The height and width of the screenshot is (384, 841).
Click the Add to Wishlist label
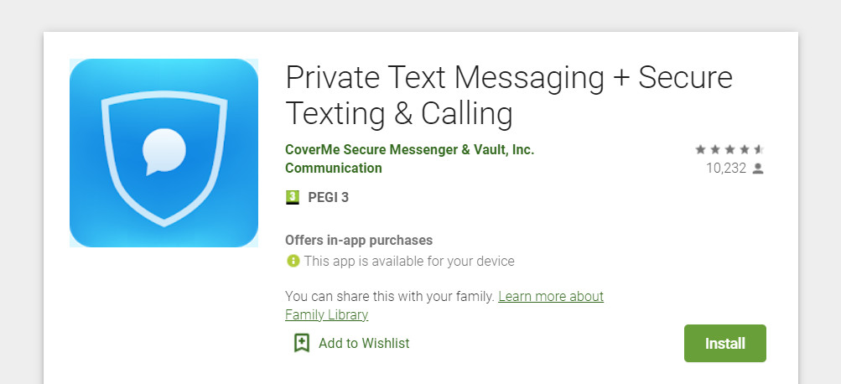pos(364,343)
